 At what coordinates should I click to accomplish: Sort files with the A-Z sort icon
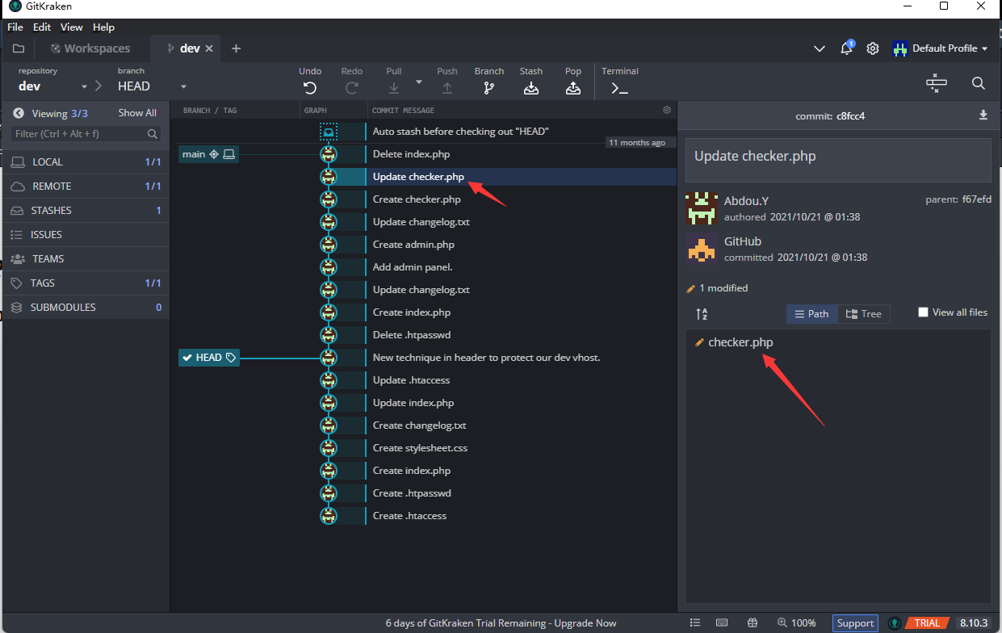point(702,314)
